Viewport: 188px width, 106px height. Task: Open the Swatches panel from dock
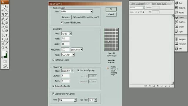[x=180, y=8]
